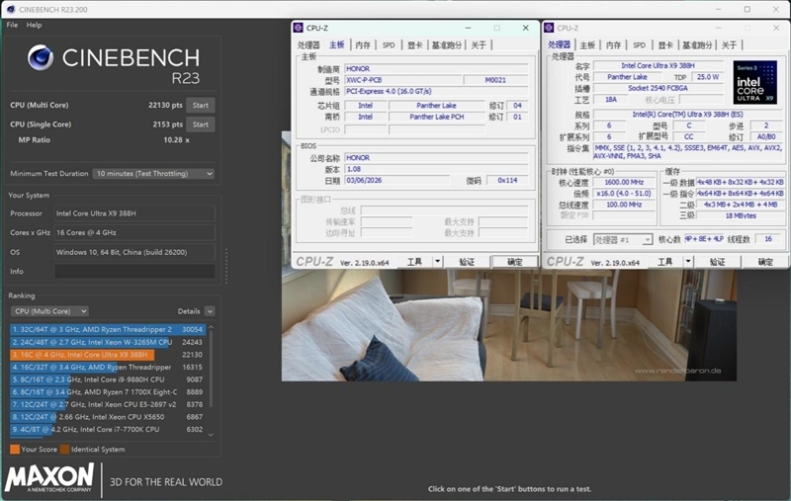
Task: Switch to 关于 tab in processor CPU-Z window
Action: point(729,45)
